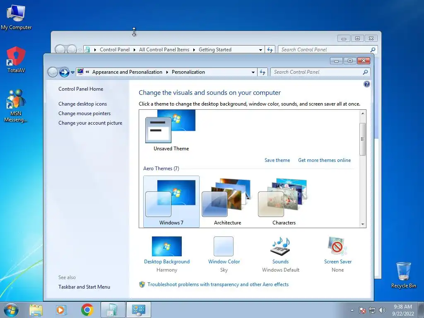Click Control Panel breadcrumb in the Getting Started window
Viewport: 424px width, 318px height.
115,50
